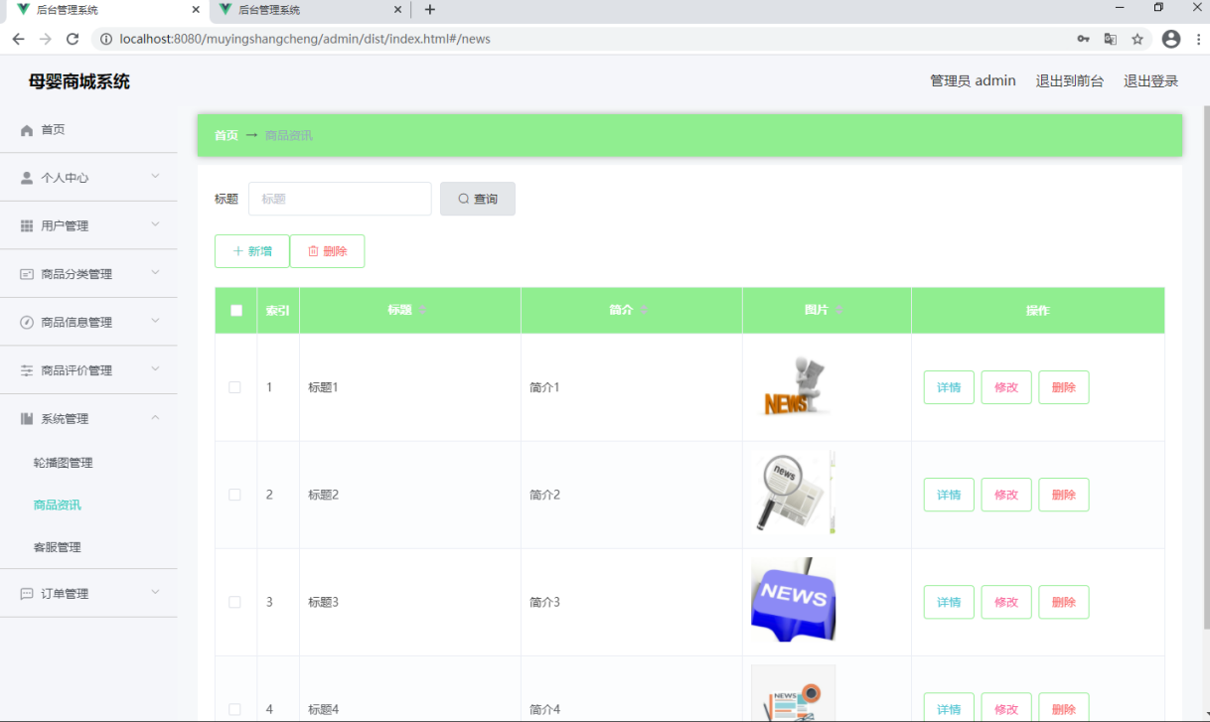The width and height of the screenshot is (1210, 722).
Task: Expand the 订单管理 menu chevron
Action: [x=155, y=593]
